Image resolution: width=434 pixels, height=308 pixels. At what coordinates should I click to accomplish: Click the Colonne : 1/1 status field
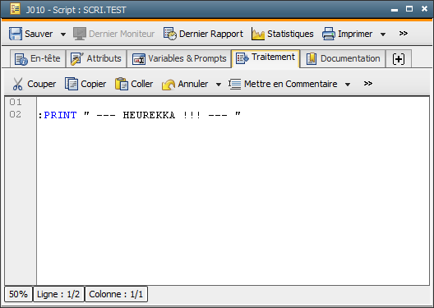point(116,294)
